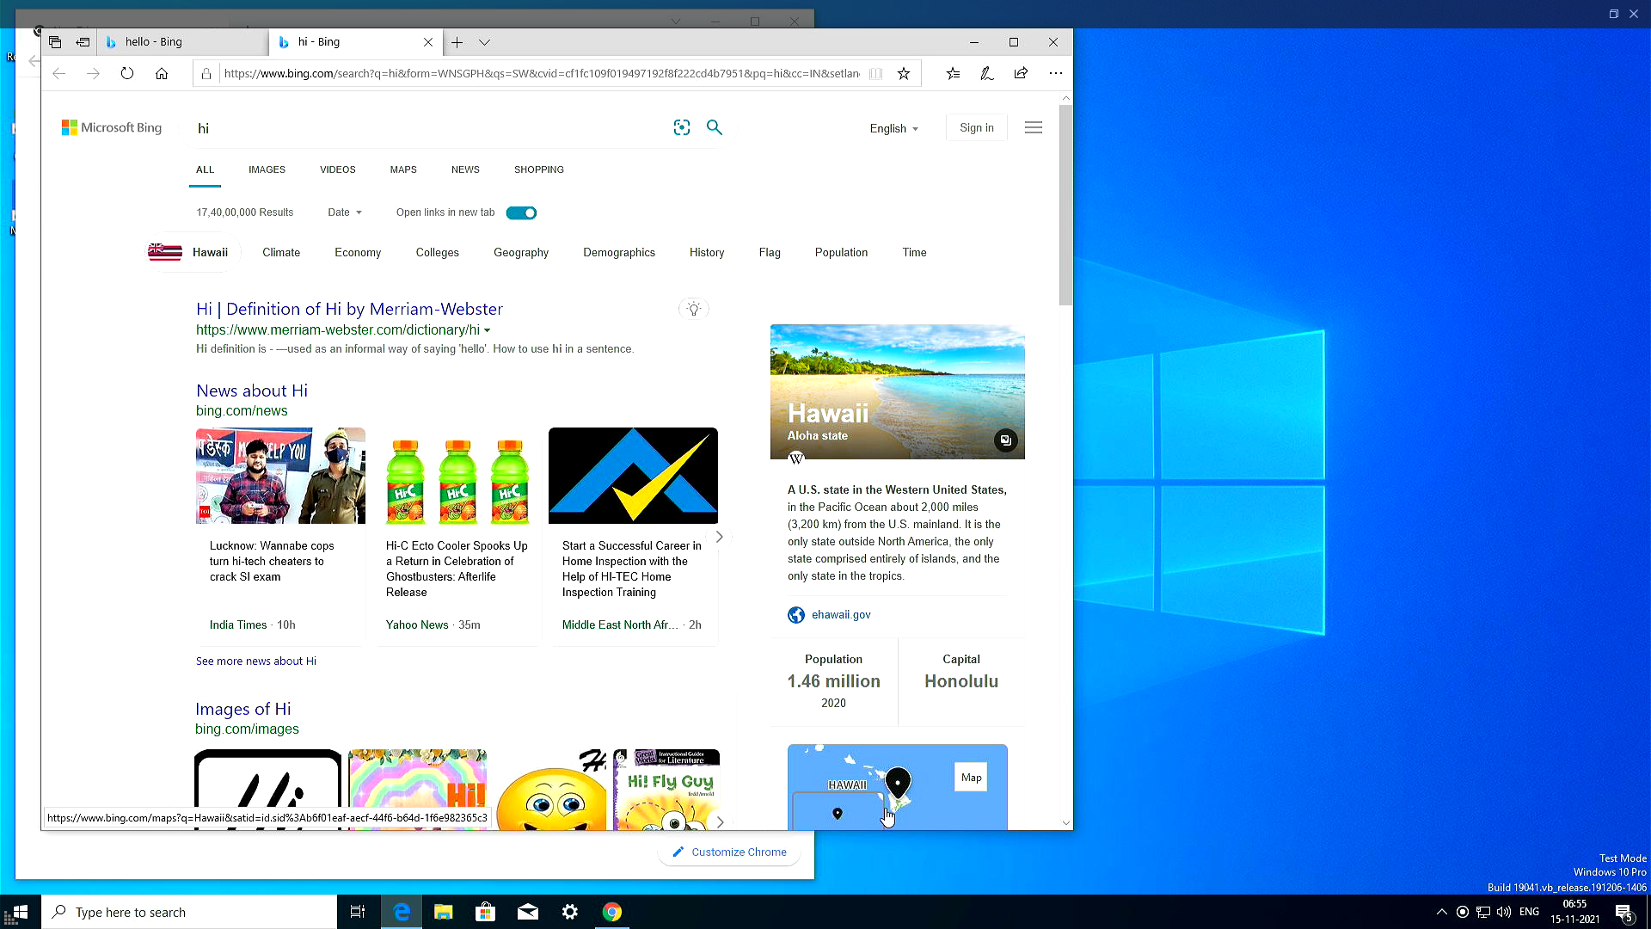This screenshot has width=1651, height=929.
Task: Open Google Chrome from the taskbar
Action: [612, 911]
